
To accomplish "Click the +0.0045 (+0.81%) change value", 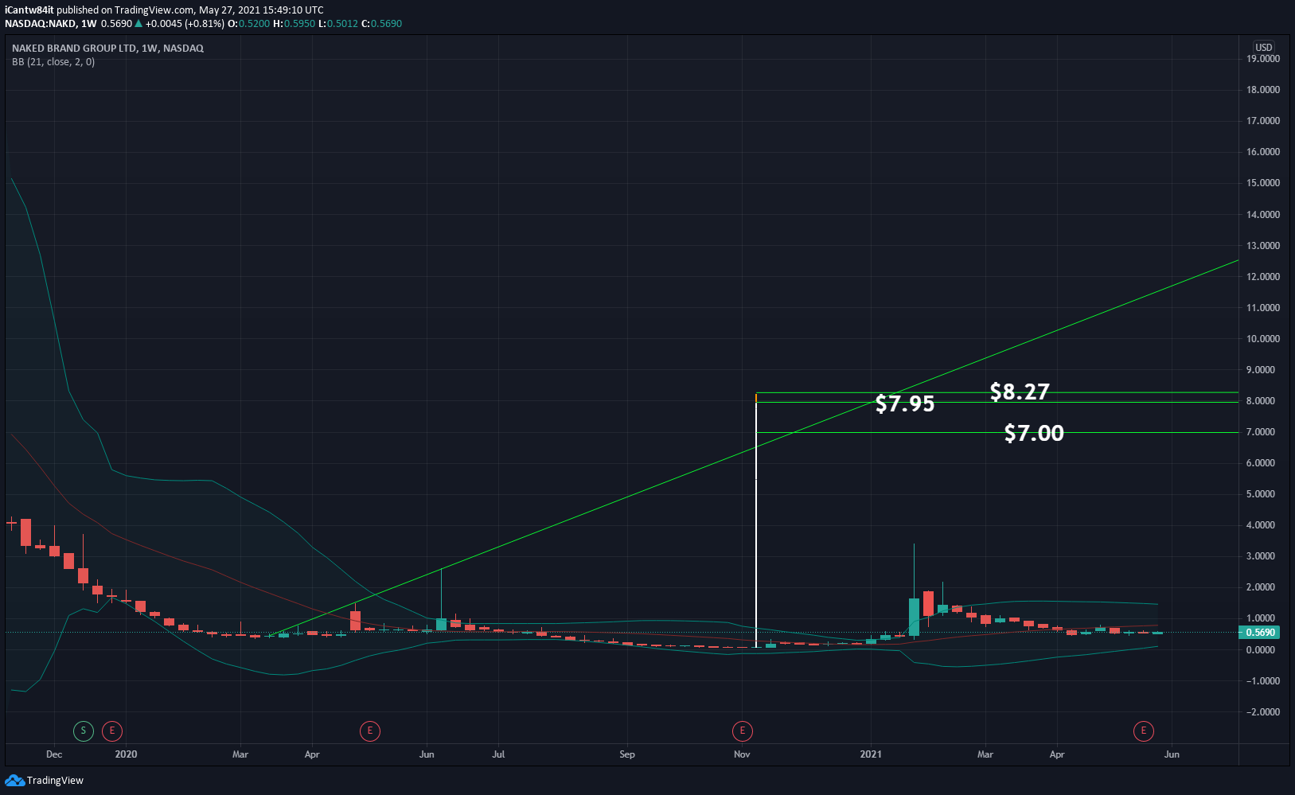I will click(x=185, y=24).
